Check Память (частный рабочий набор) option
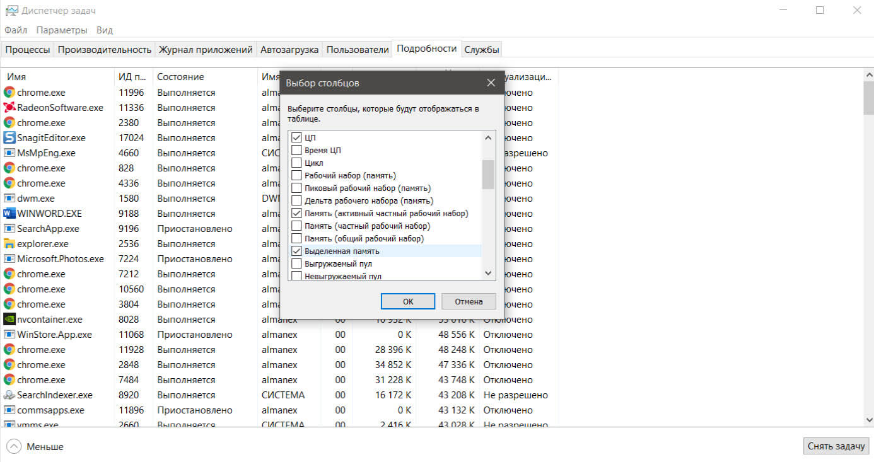 point(296,226)
